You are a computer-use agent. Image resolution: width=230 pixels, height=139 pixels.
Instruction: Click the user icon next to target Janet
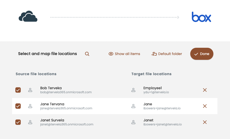[x=133, y=122]
